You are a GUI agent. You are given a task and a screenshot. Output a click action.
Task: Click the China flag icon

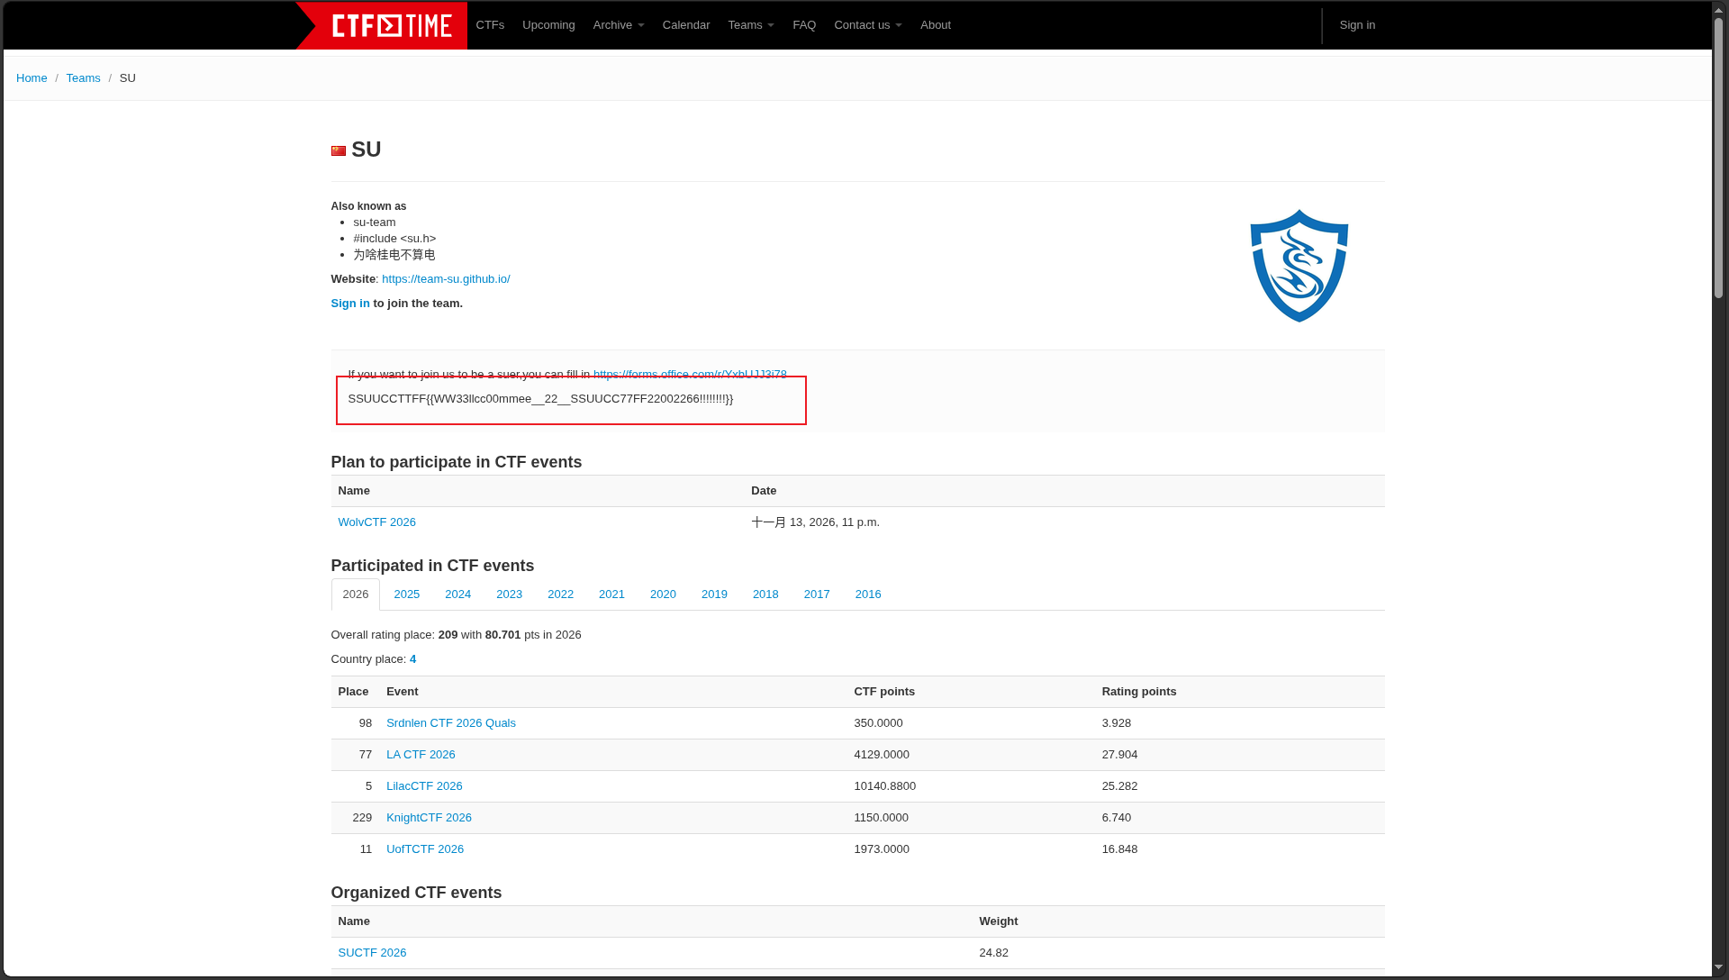click(339, 150)
